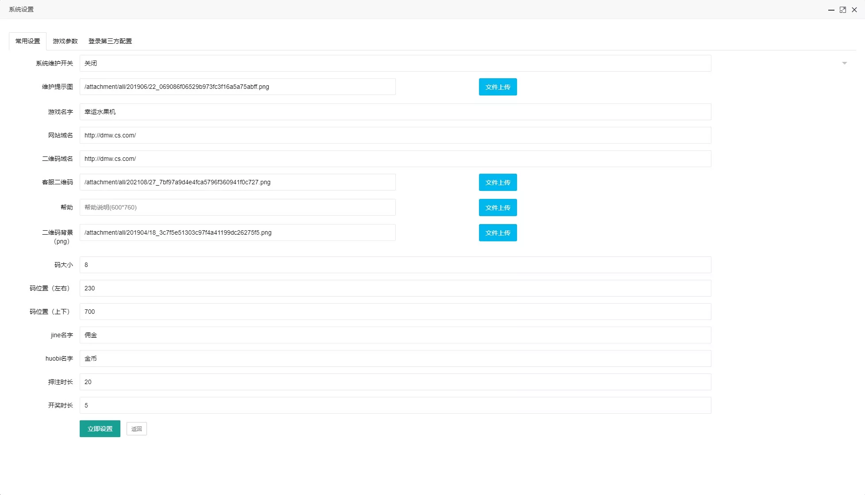Click into the 码大小 field
The height and width of the screenshot is (495, 865).
click(395, 265)
